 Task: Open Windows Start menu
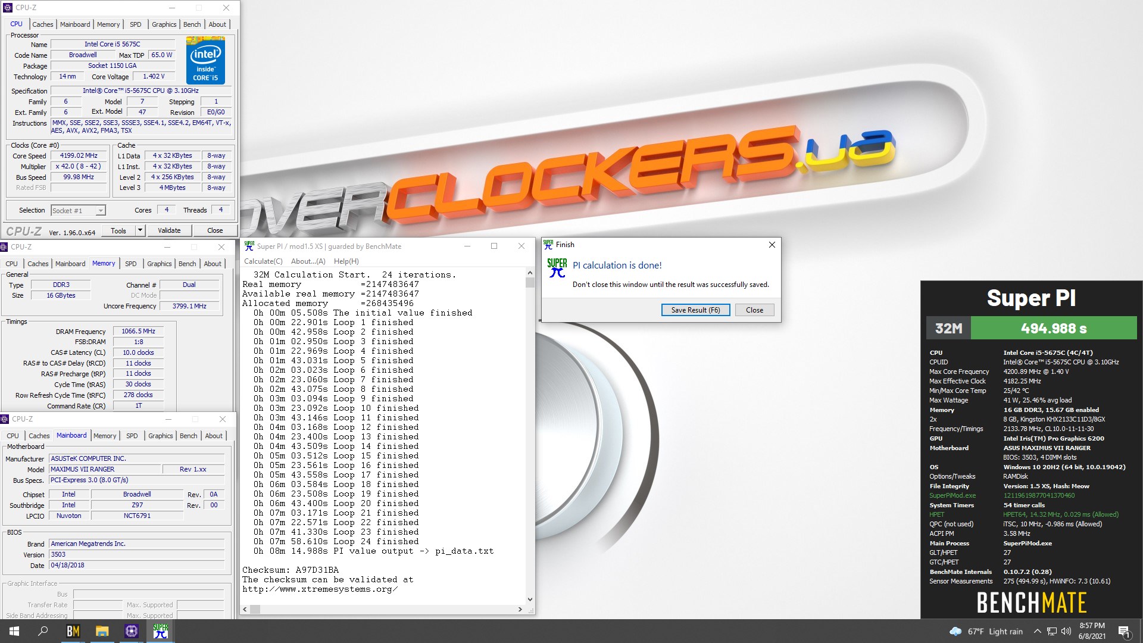click(x=14, y=631)
